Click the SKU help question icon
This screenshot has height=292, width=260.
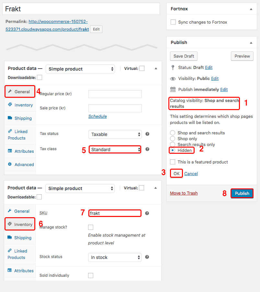[147, 213]
